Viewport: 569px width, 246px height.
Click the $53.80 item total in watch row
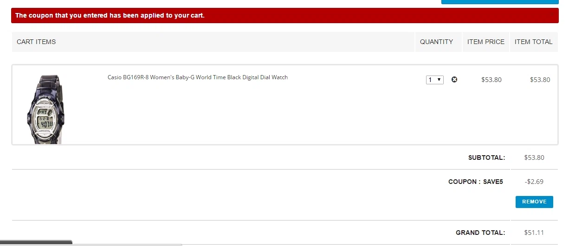click(540, 80)
